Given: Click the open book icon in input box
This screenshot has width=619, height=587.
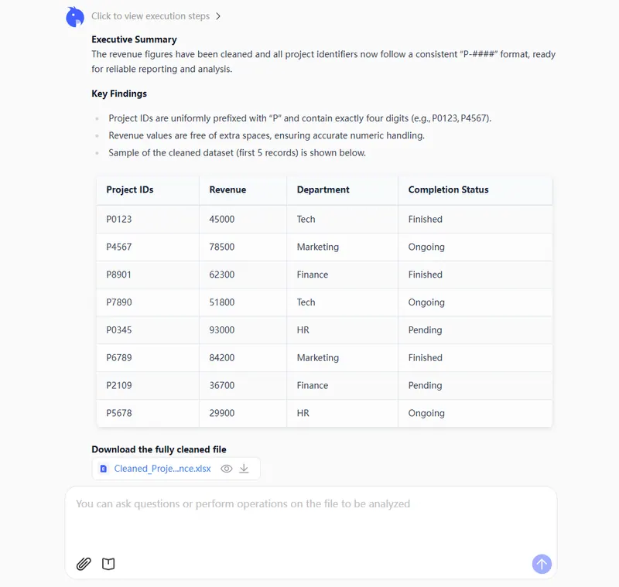Looking at the screenshot, I should point(108,564).
